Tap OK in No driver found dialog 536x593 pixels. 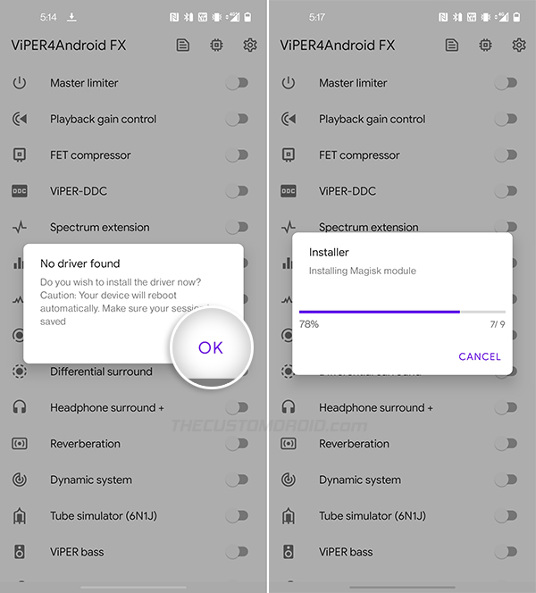pos(211,347)
